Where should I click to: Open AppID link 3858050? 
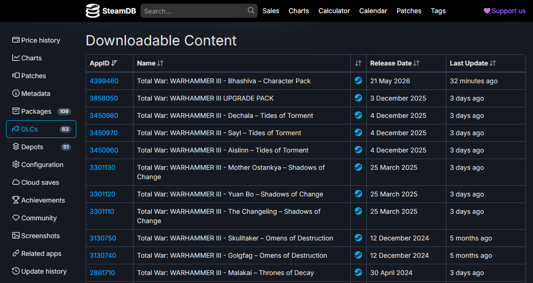pyautogui.click(x=104, y=98)
